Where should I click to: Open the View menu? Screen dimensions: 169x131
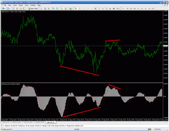[x=9, y=5]
